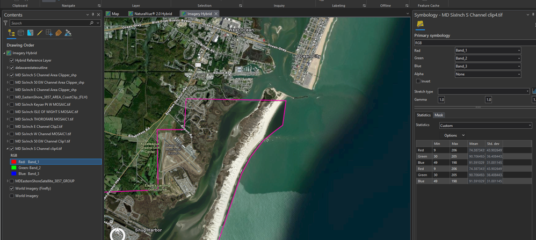
Task: Check the World Imagery layer
Action: [12, 196]
